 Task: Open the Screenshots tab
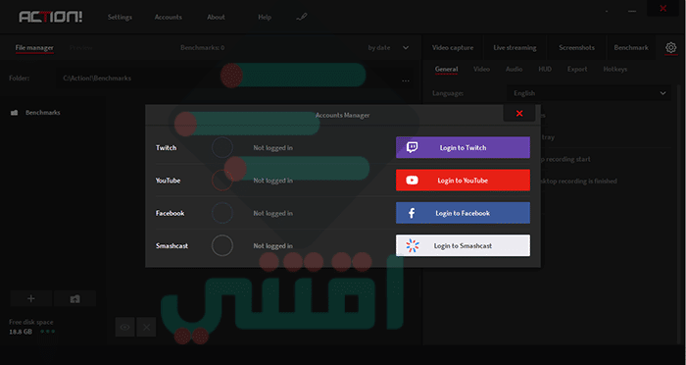point(576,48)
